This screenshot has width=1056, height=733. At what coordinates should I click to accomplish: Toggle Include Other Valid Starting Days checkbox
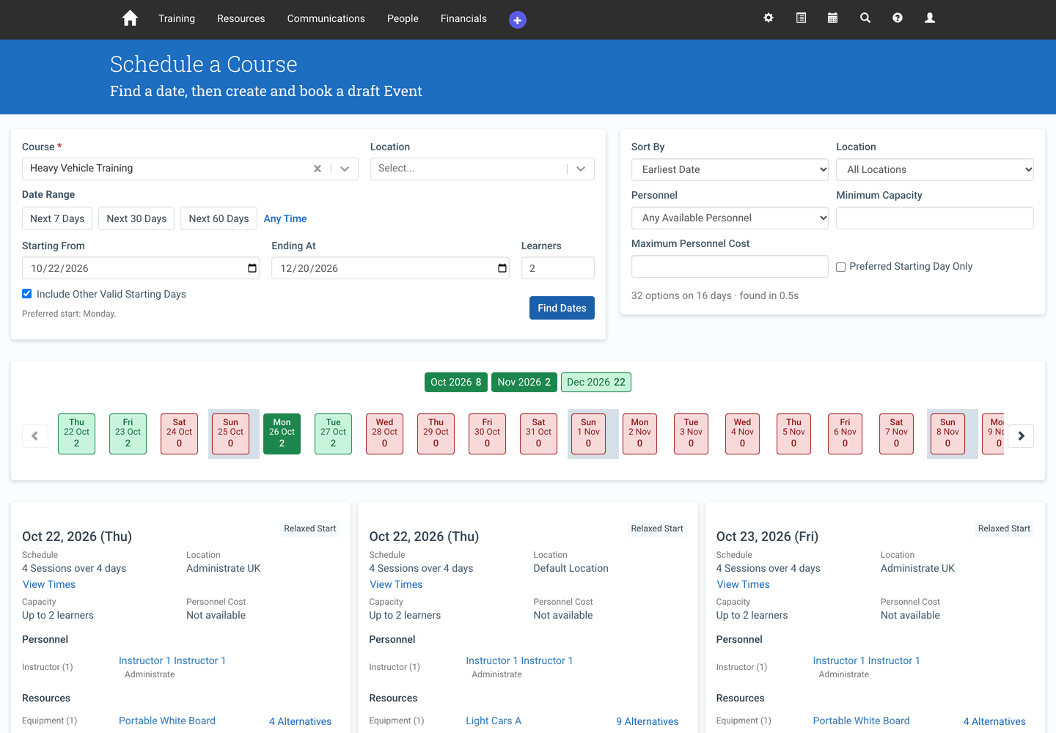click(x=27, y=294)
